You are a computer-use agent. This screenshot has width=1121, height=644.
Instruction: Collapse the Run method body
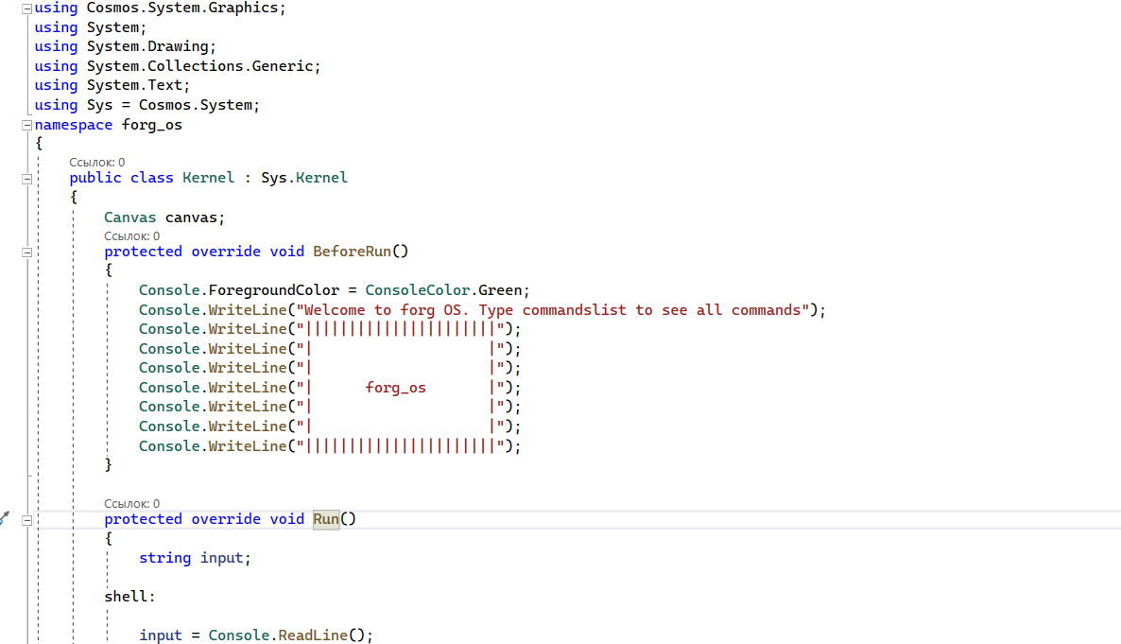26,519
